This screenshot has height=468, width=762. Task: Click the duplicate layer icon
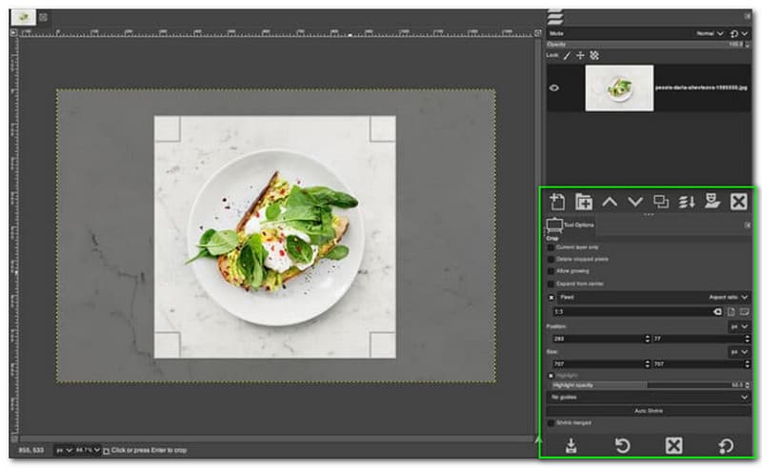pos(661,202)
